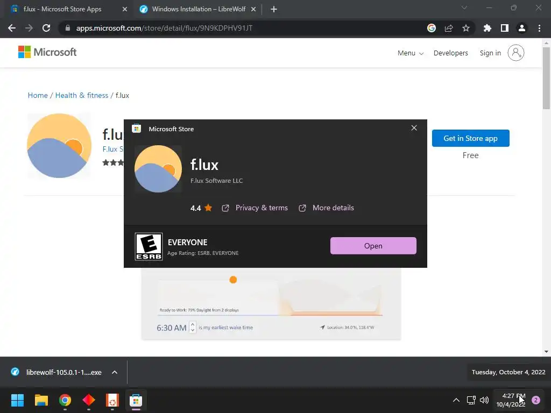Share this page icon

pyautogui.click(x=449, y=28)
